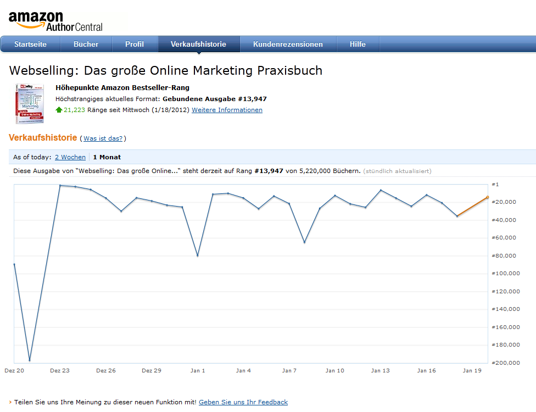Click the '#1' y-axis label

pyautogui.click(x=495, y=184)
